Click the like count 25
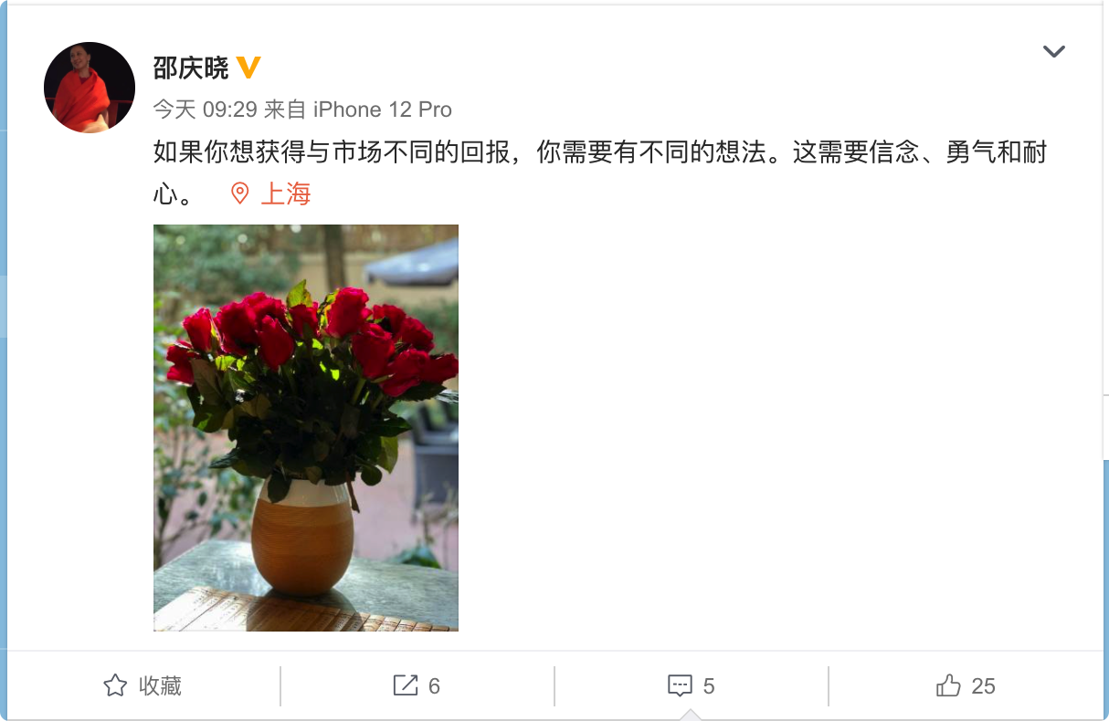Image resolution: width=1109 pixels, height=721 pixels. click(984, 686)
